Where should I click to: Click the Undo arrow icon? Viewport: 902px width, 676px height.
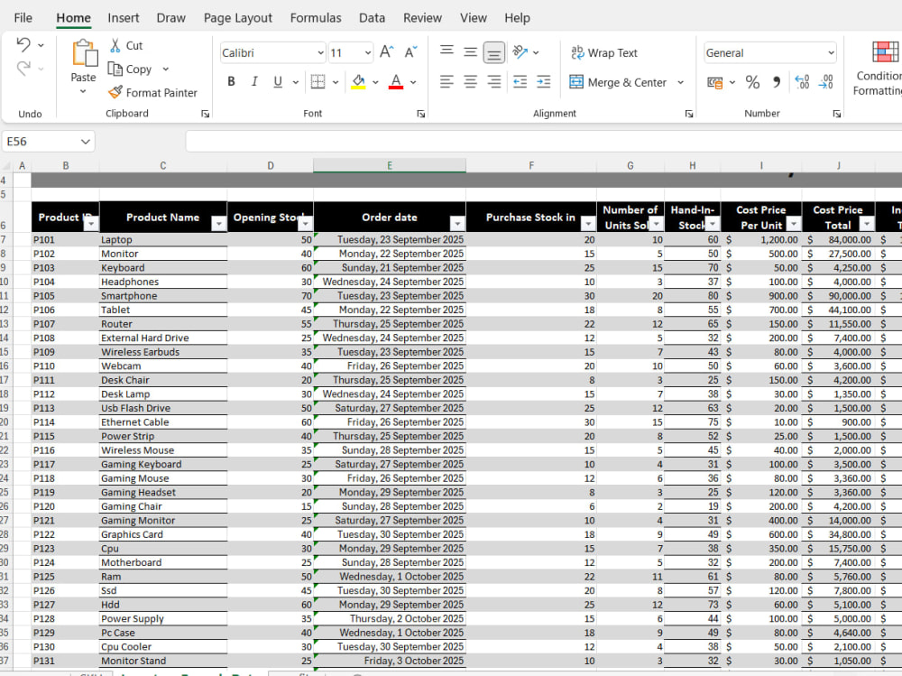coord(23,44)
